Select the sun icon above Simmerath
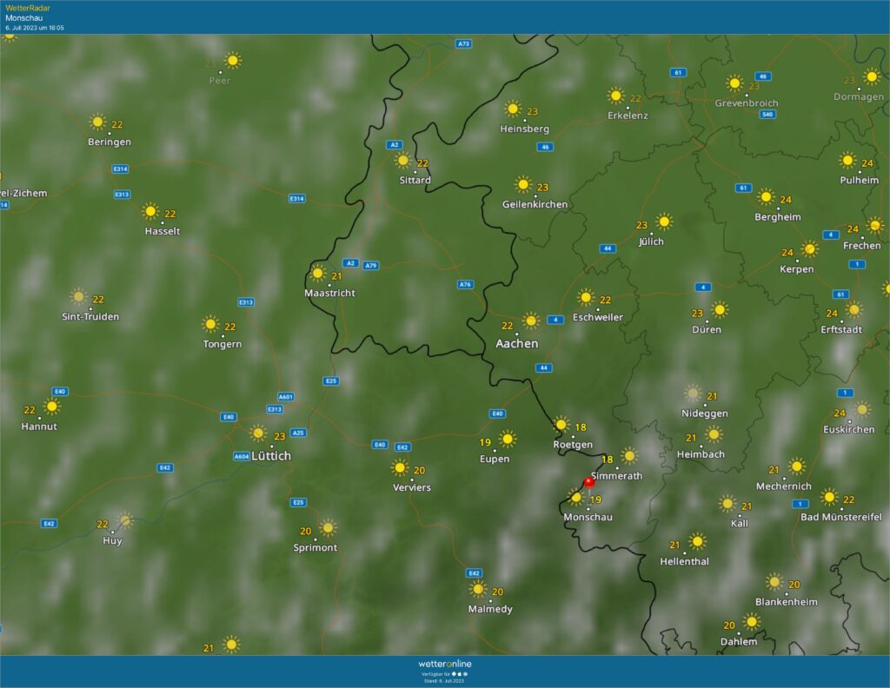Image resolution: width=890 pixels, height=688 pixels. pos(629,455)
